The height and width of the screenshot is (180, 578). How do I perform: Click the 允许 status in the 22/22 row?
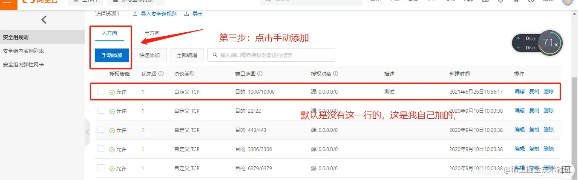(x=118, y=111)
